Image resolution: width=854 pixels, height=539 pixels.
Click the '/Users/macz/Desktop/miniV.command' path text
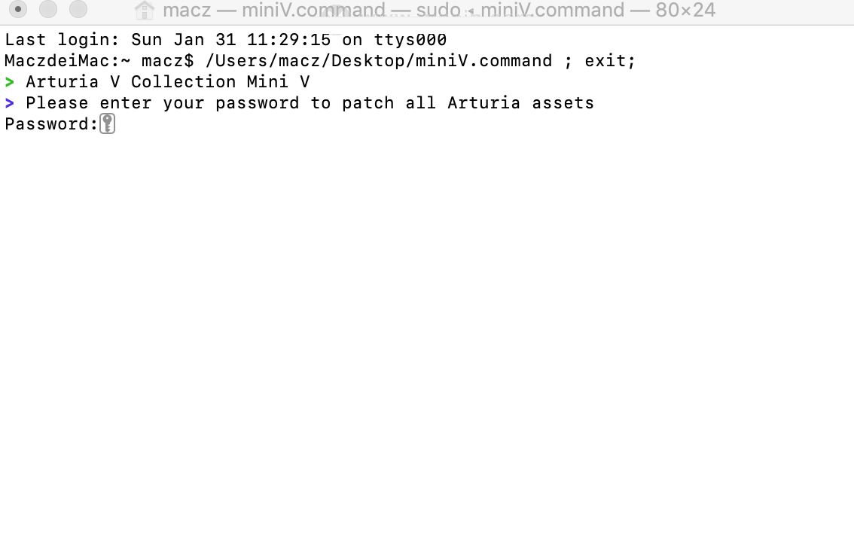point(379,60)
